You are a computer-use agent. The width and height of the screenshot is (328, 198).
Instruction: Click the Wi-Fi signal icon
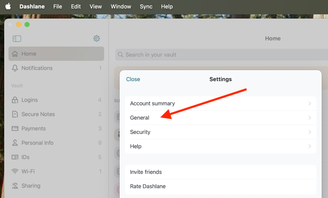click(x=15, y=171)
